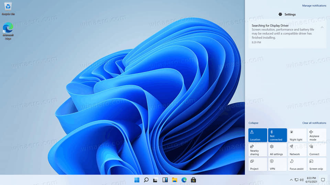
Task: Open the VPN quick action tile
Action: pos(277,164)
